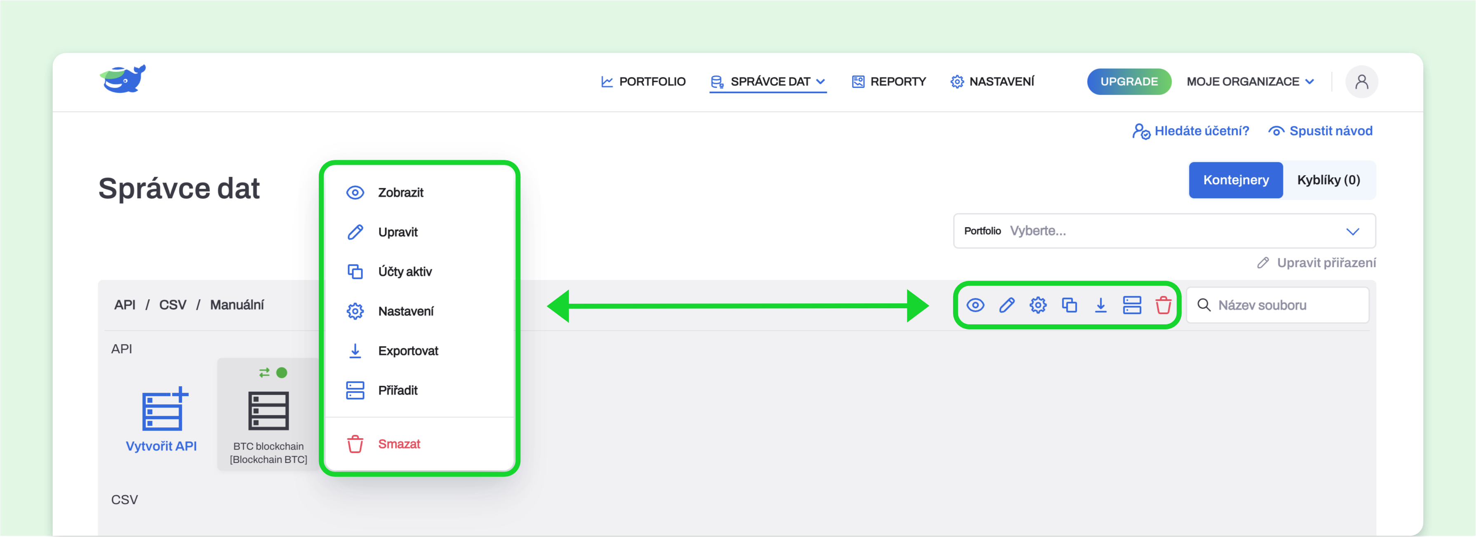Focus the Název souboru search field
The image size is (1476, 537).
(1278, 305)
